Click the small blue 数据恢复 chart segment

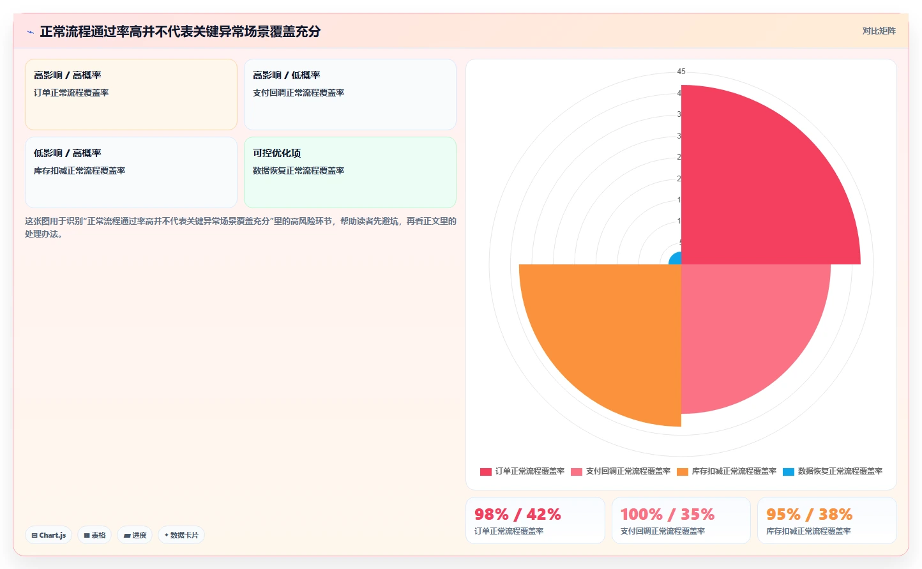(x=676, y=259)
